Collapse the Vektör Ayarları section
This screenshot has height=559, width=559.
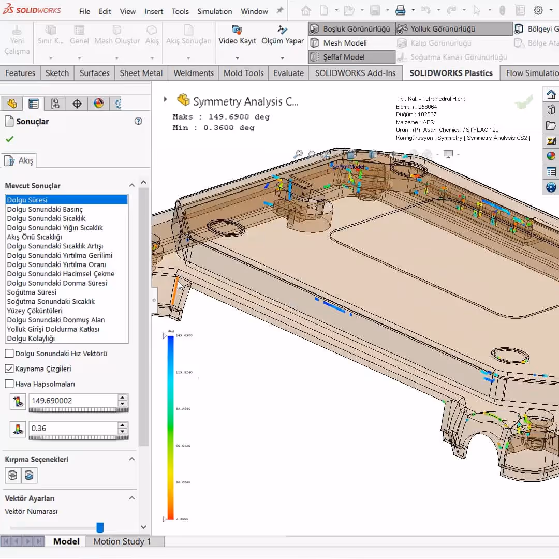click(x=132, y=498)
